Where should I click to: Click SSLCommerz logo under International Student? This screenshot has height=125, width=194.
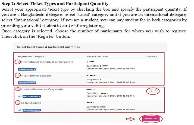coord(27,83)
